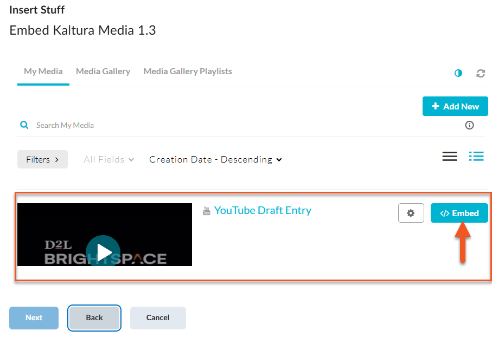Switch to the Media Gallery tab
Viewport: 492px width, 337px height.
click(x=103, y=72)
